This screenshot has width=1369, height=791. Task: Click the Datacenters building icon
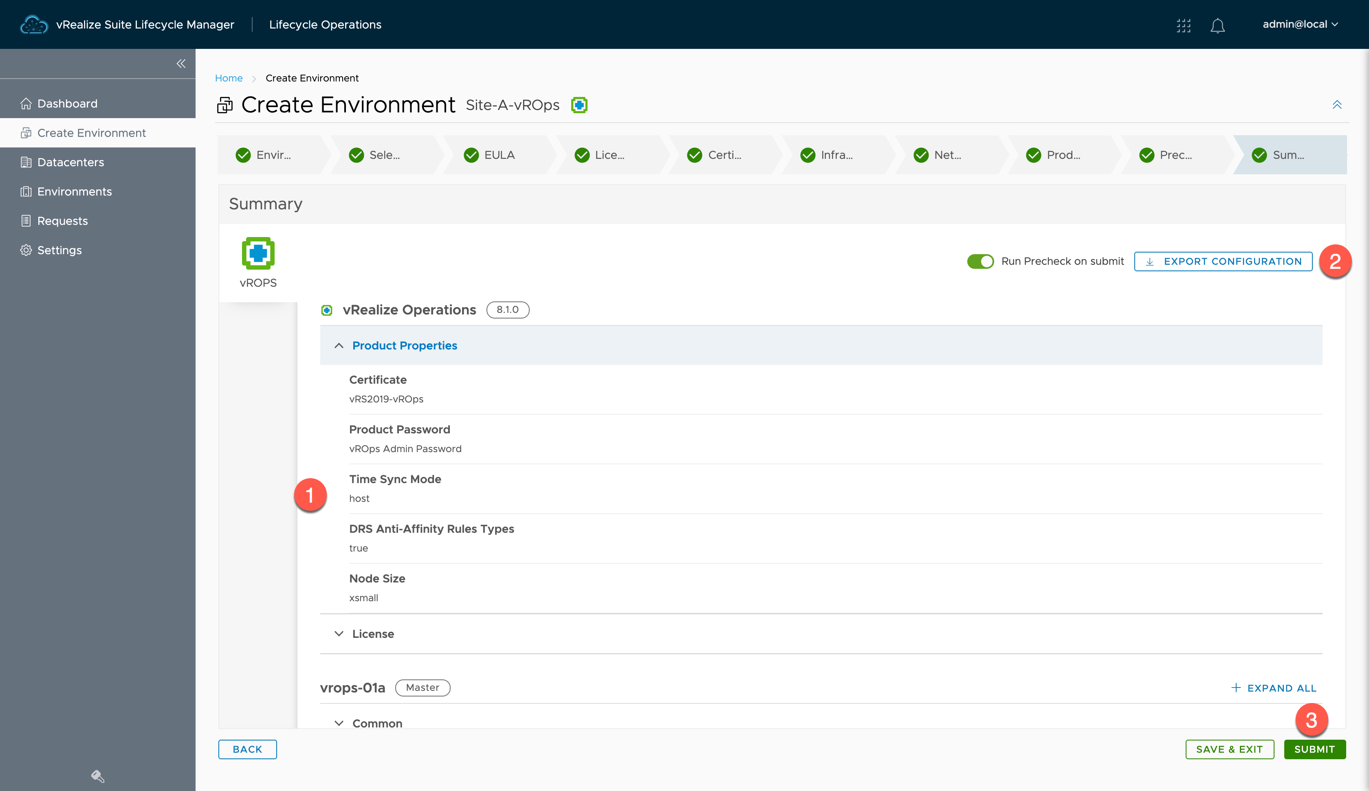(x=26, y=162)
